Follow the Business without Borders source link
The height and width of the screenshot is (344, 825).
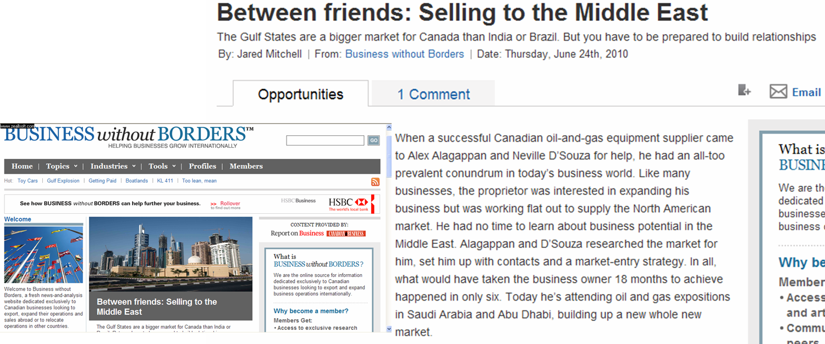[x=404, y=54]
